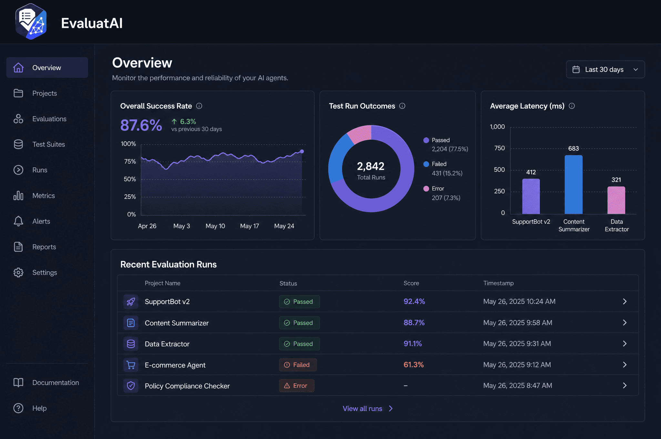
Task: Click the Help question mark icon
Action: click(18, 408)
